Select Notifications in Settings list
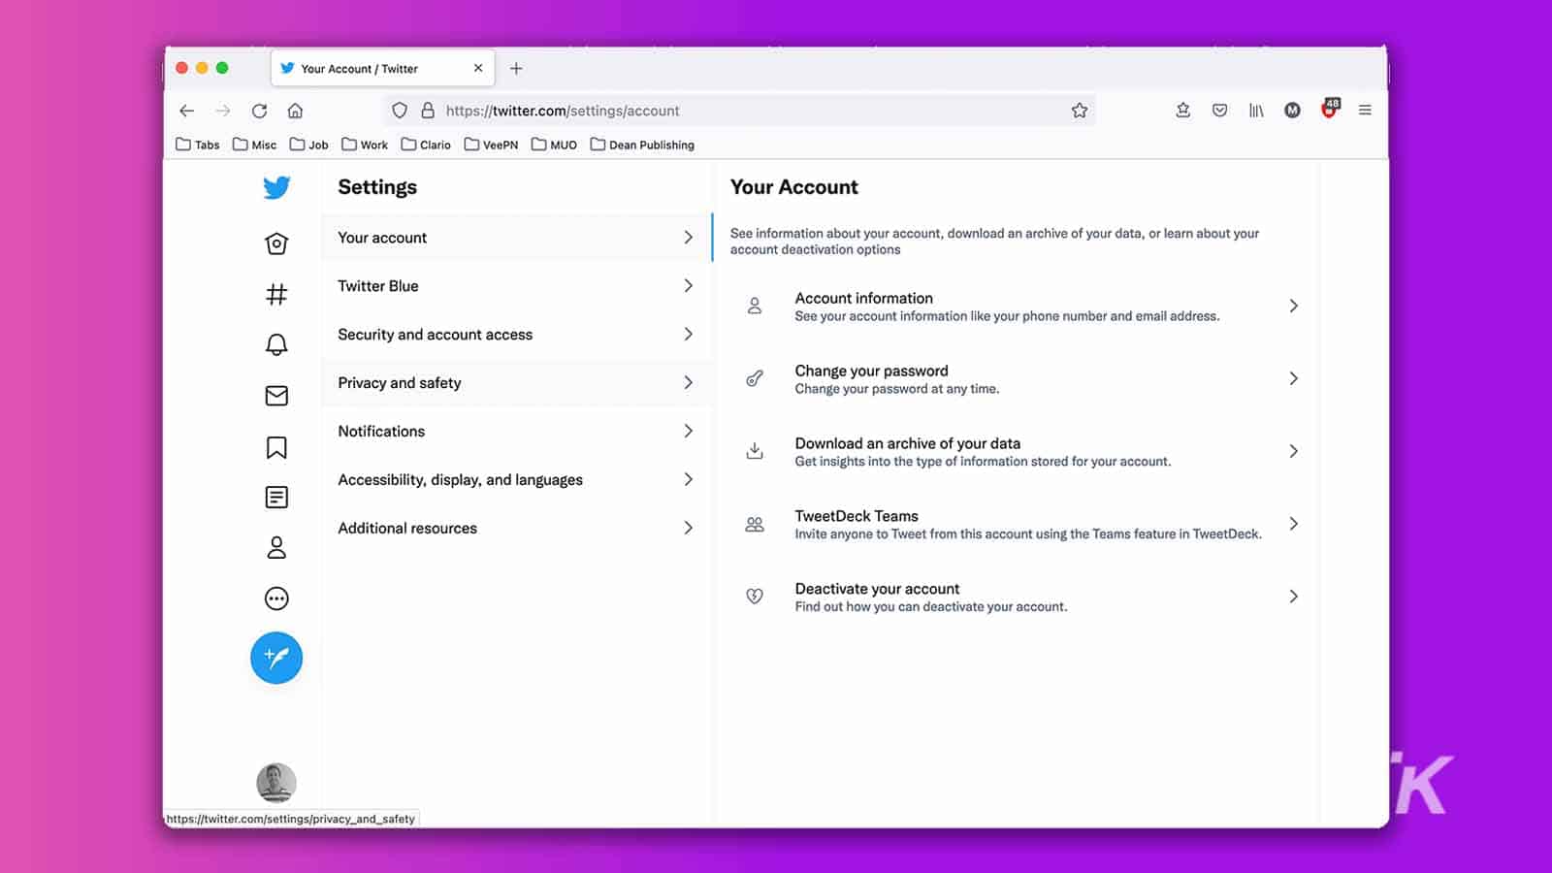Viewport: 1552px width, 873px height. tap(517, 432)
